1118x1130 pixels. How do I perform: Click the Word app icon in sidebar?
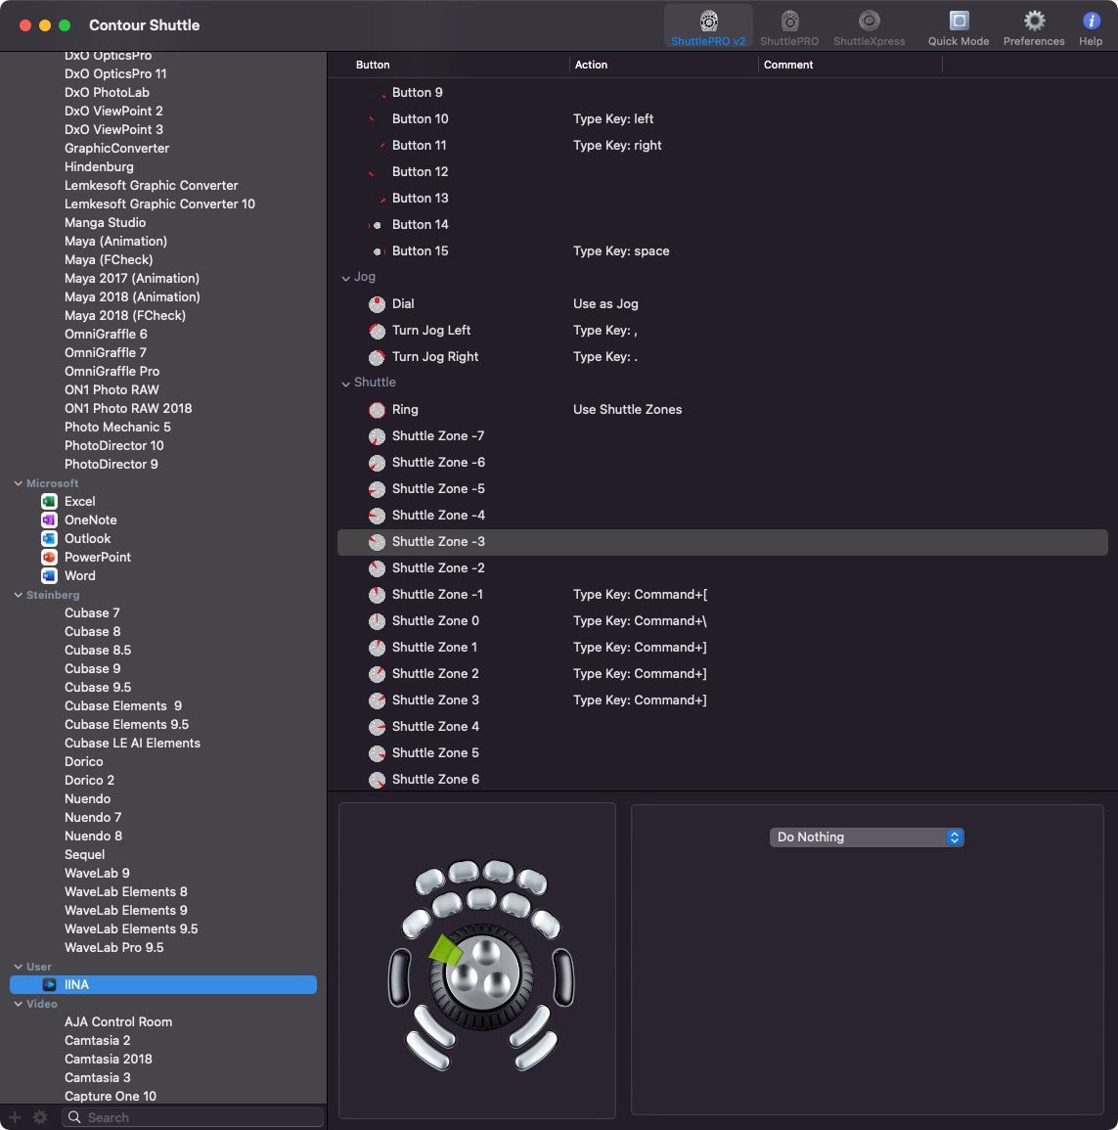[49, 576]
